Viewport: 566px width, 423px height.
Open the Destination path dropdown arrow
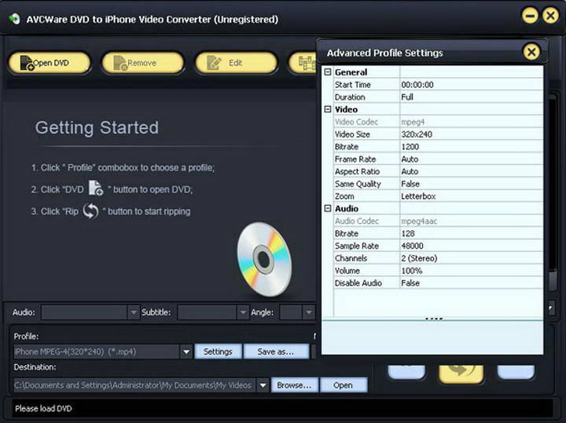263,385
